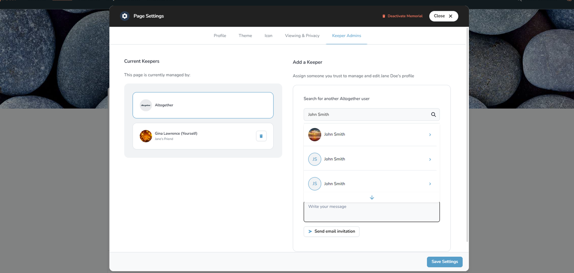The height and width of the screenshot is (273, 574).
Task: Go to the Viewing & Privacy tab
Action: coord(302,36)
